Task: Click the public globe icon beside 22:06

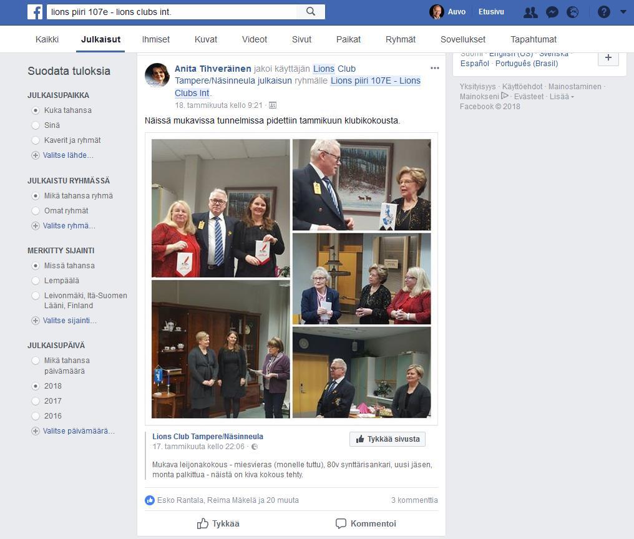Action: [255, 447]
